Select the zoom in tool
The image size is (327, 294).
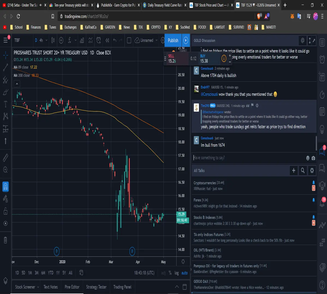point(5,170)
